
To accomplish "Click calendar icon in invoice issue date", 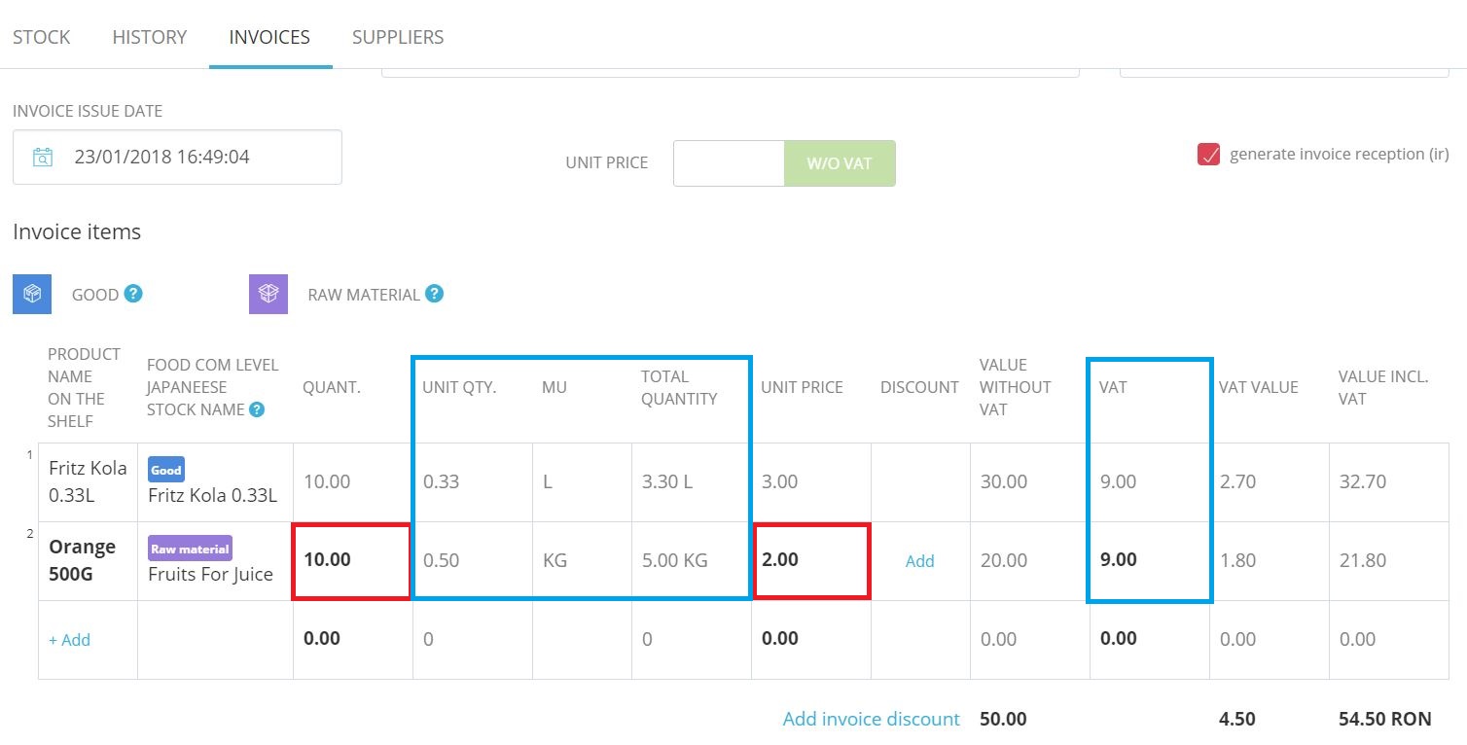I will [42, 157].
